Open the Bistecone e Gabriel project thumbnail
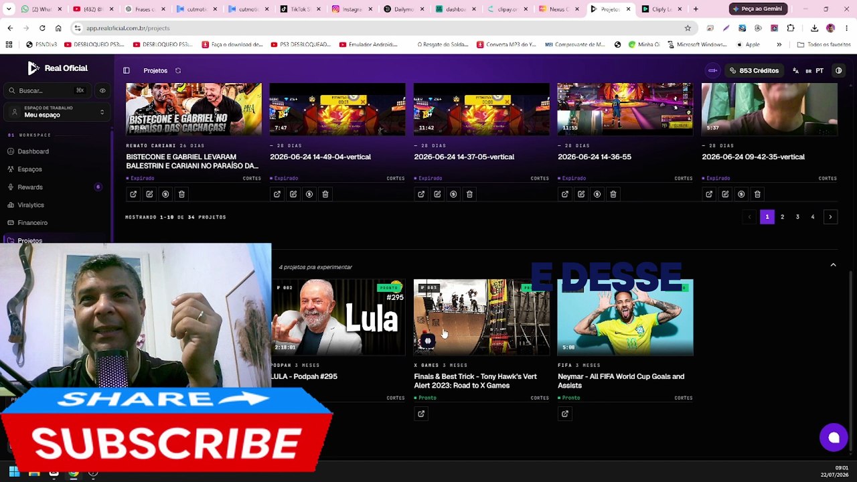The width and height of the screenshot is (857, 482). click(194, 109)
